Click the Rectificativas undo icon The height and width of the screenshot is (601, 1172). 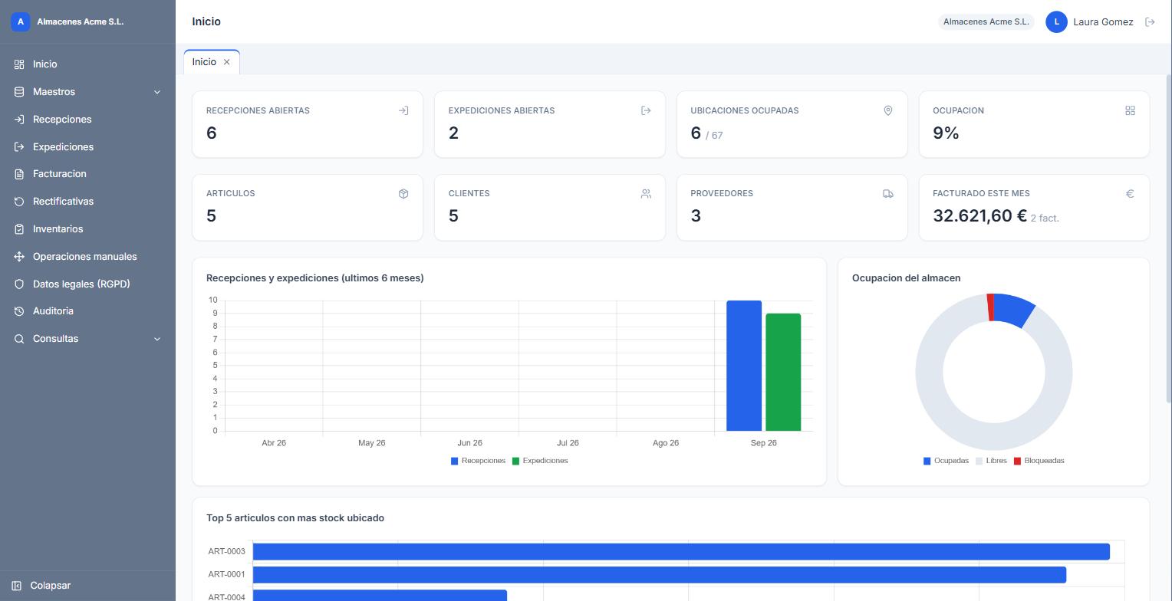pyautogui.click(x=19, y=202)
